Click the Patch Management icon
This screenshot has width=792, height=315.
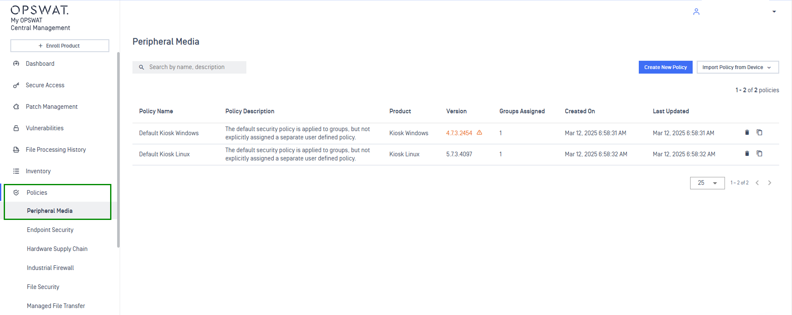16,107
